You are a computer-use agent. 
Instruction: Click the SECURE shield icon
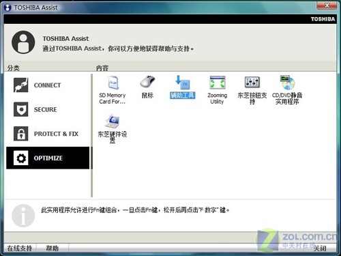coord(21,109)
